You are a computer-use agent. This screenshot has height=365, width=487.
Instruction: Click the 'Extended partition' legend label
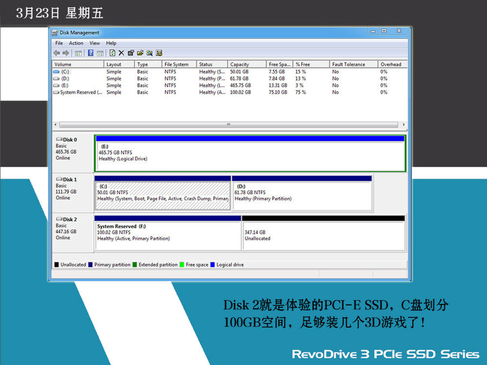coord(158,265)
